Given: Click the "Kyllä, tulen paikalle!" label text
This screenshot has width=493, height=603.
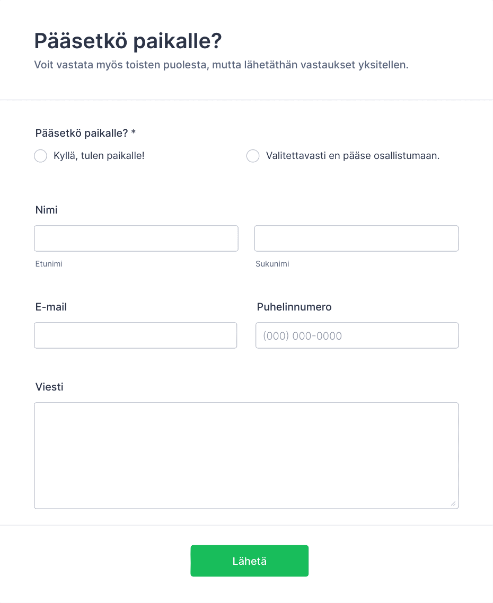Looking at the screenshot, I should (x=99, y=156).
